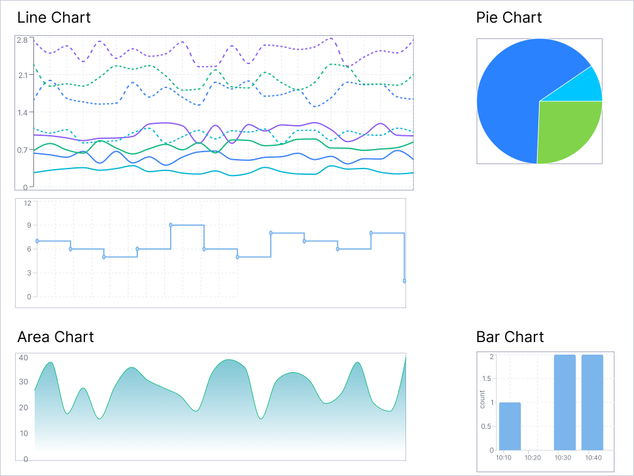This screenshot has height=476, width=634.
Task: Select the 10:40 bar in Bar Chart
Action: [x=592, y=402]
